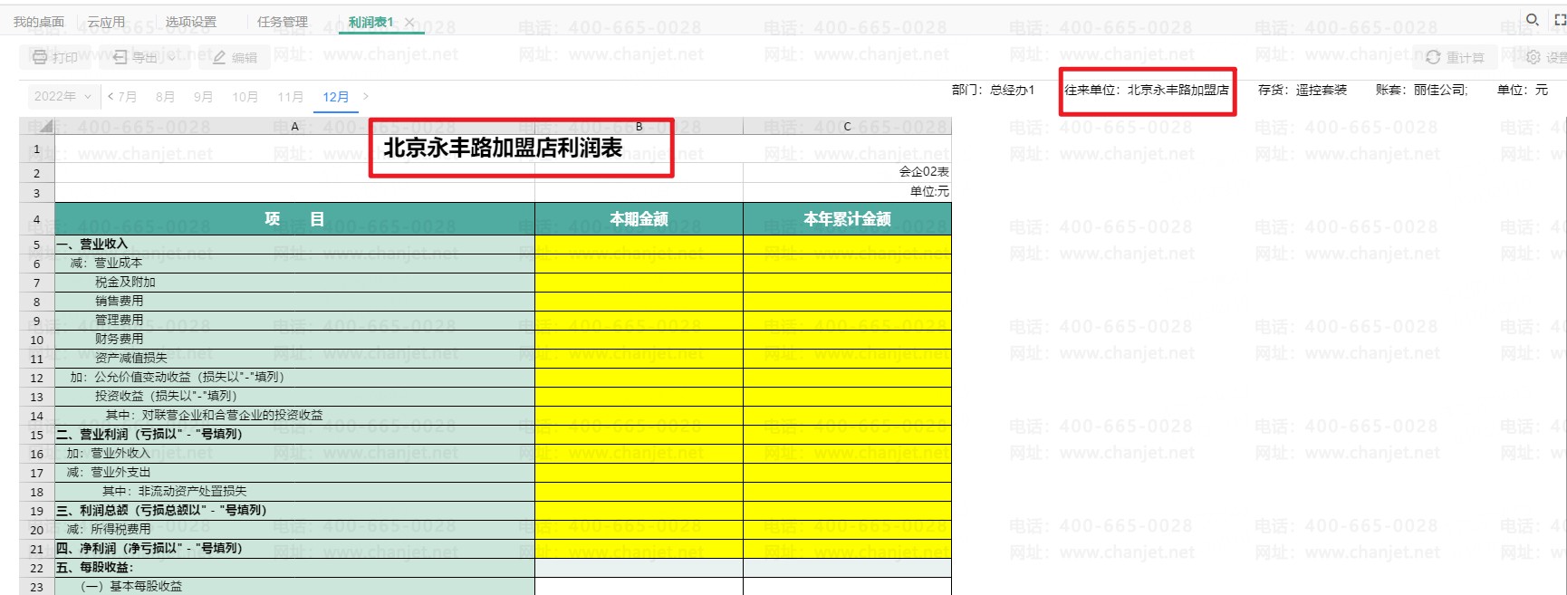This screenshot has height=595, width=1567.
Task: Open the search magnifier icon
Action: pyautogui.click(x=1533, y=19)
